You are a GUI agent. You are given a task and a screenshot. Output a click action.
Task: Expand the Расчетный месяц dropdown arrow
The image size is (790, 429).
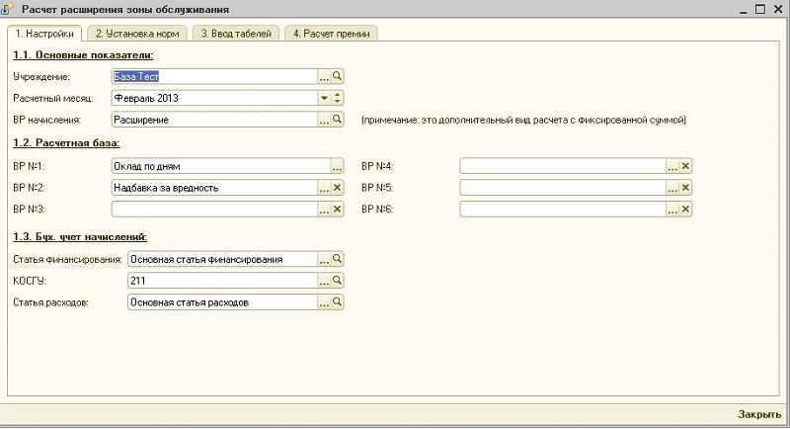point(323,98)
